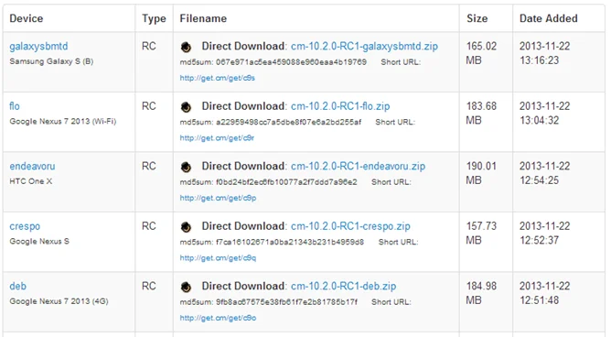Follow short URL http://get.cm/get/c9o
The image size is (611, 337).
218,319
